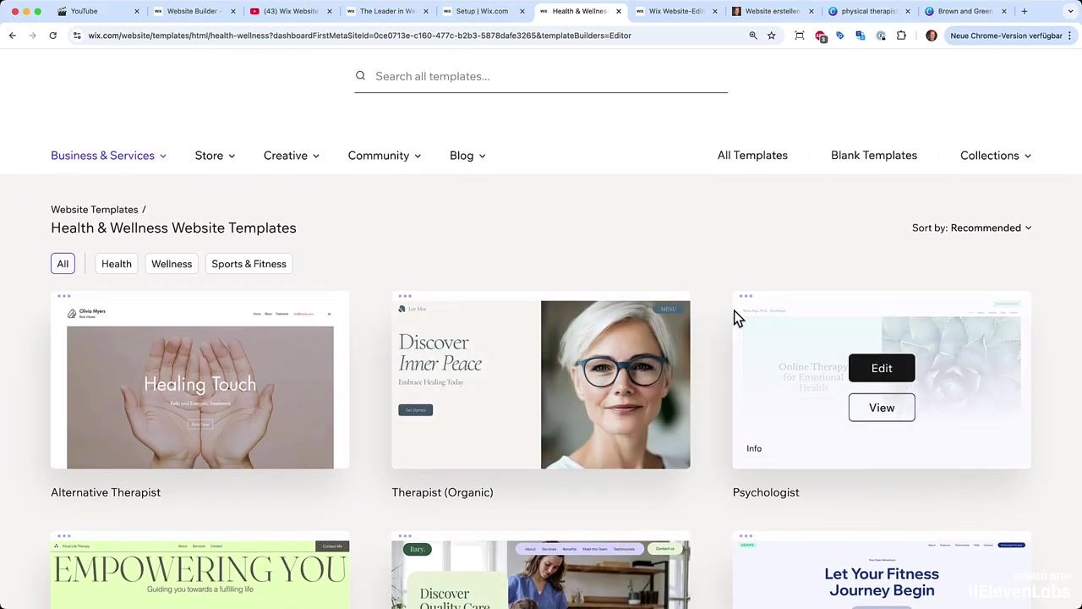Open the Chrome extensions puzzle icon
This screenshot has height=609, width=1082.
point(901,36)
